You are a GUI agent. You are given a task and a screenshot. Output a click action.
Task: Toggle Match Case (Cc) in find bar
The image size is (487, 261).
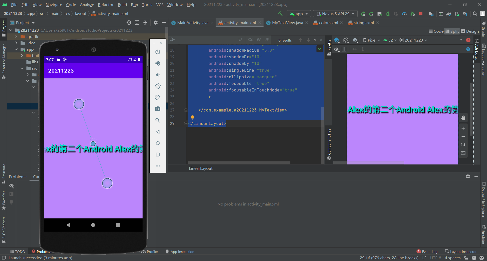click(x=251, y=40)
